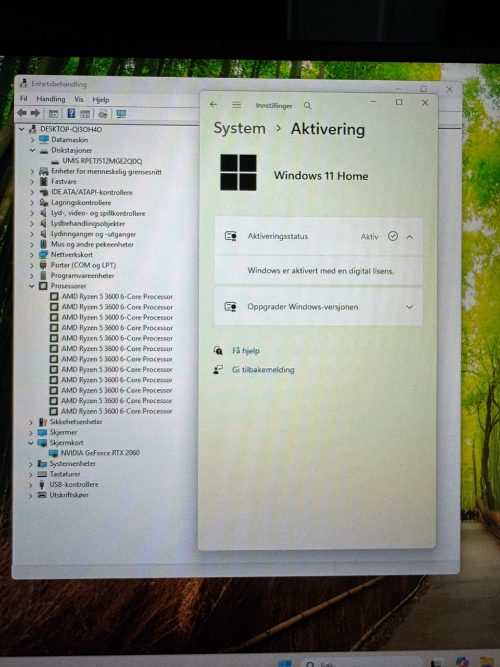Click the blue question mark Help toolbar icon
The width and height of the screenshot is (500, 667).
[71, 113]
